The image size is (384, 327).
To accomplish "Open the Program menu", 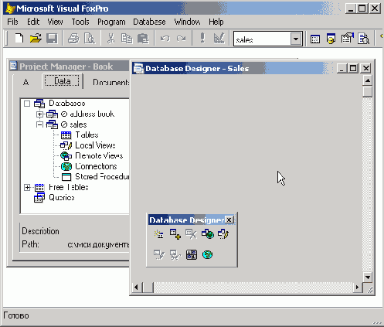I will [x=111, y=22].
